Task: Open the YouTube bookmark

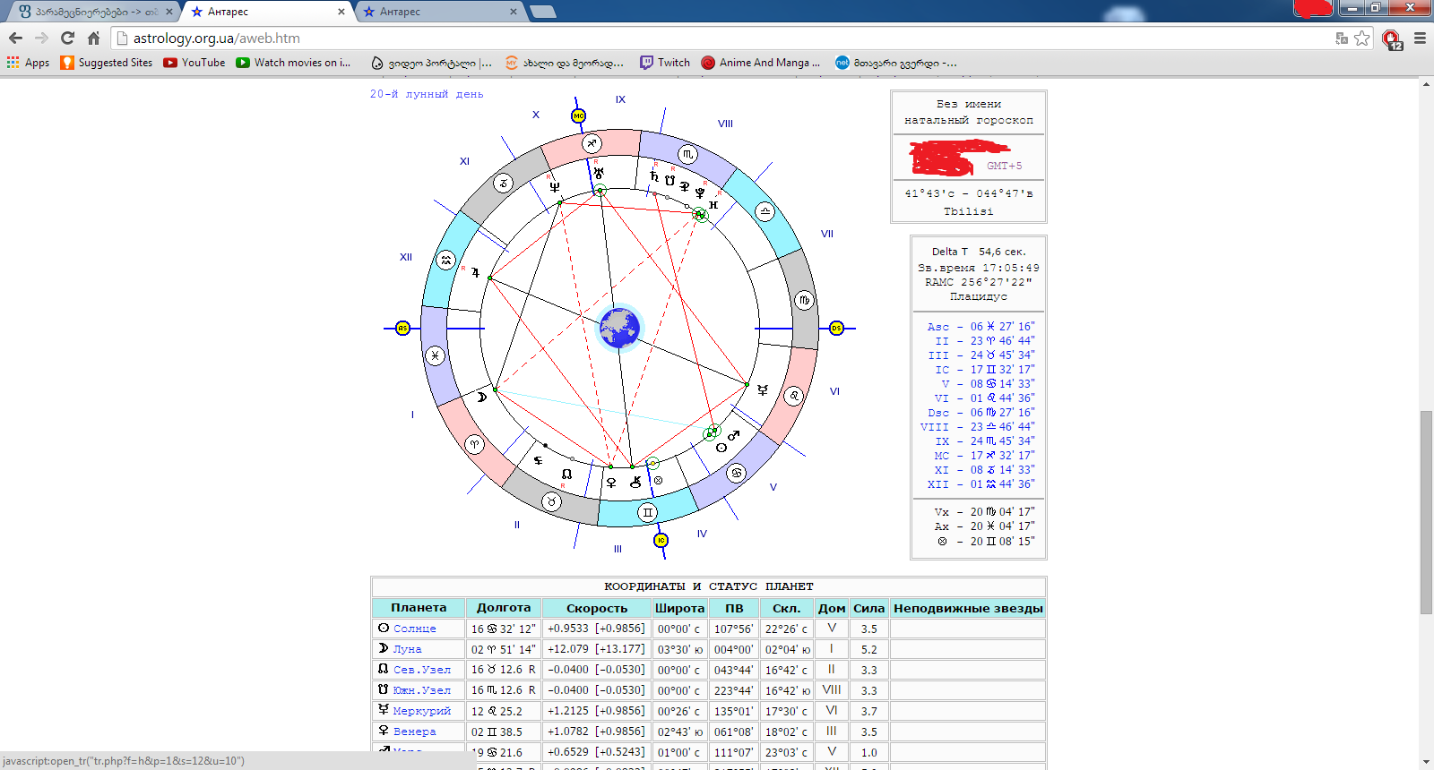Action: coord(194,63)
